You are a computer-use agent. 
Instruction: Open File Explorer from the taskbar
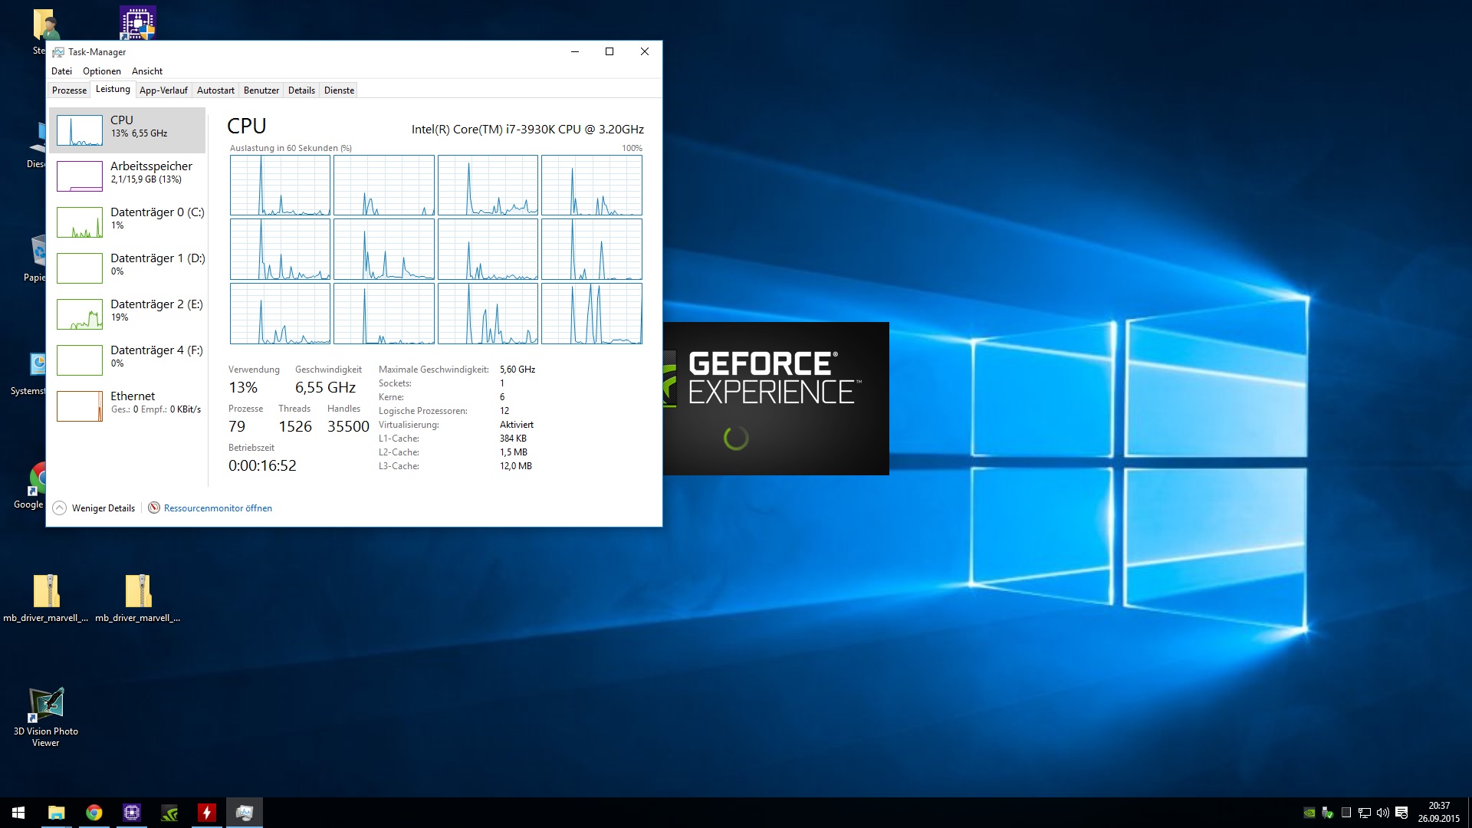(x=56, y=813)
